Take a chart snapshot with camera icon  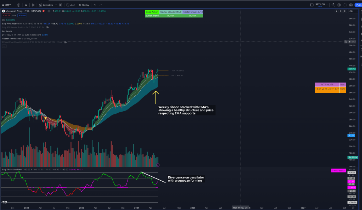pyautogui.click(x=351, y=5)
